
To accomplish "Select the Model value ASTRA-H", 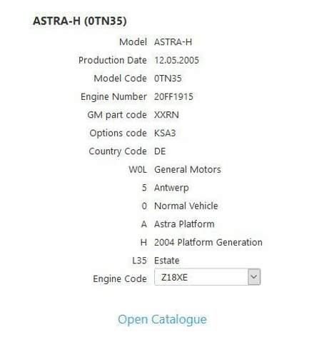I will point(173,42).
